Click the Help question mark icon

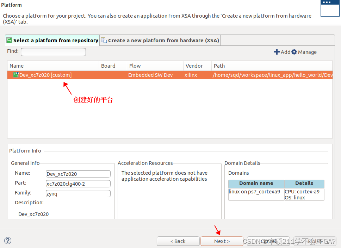tap(7, 241)
